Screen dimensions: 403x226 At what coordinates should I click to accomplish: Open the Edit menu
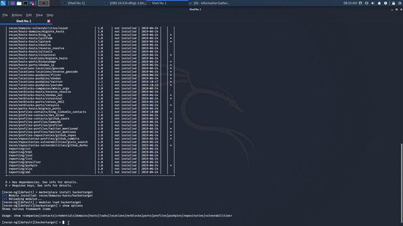click(29, 15)
